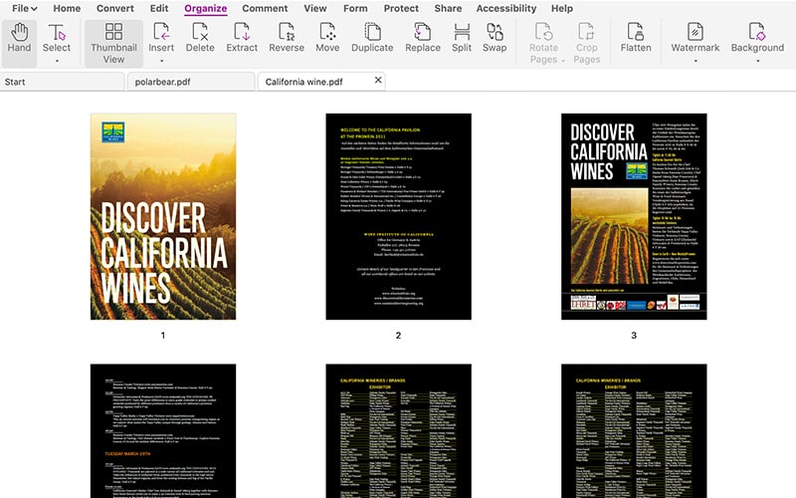Switch to the Start document tab
Viewport: 796px width, 498px height.
pyautogui.click(x=62, y=82)
